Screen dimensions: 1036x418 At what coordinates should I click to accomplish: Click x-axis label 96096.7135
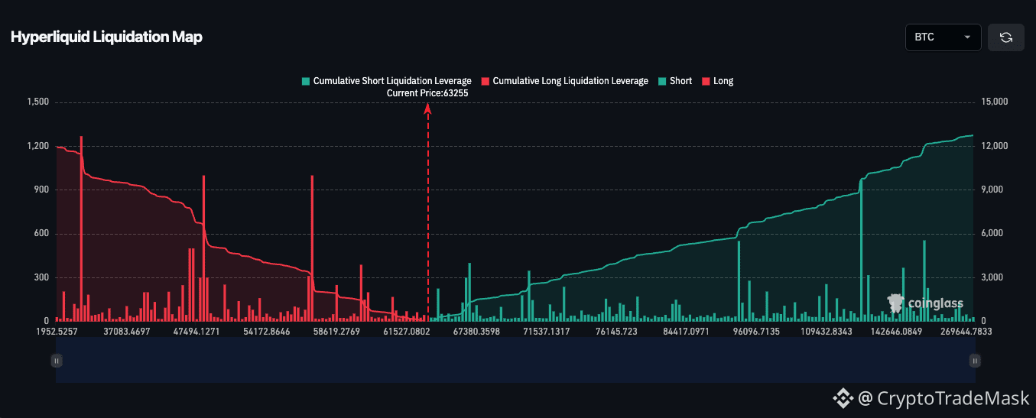click(755, 332)
